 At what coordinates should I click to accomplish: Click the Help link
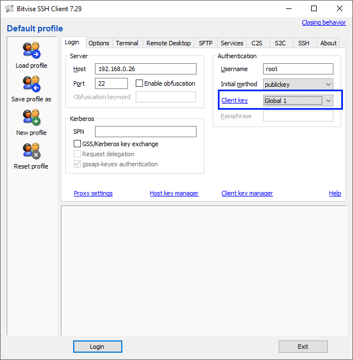pyautogui.click(x=335, y=193)
